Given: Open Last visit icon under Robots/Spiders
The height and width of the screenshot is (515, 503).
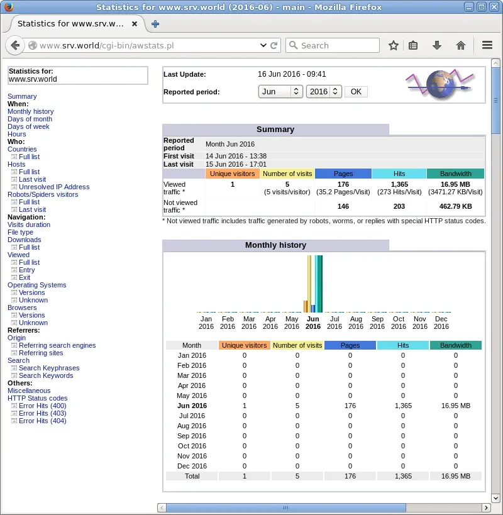Looking at the screenshot, I should (x=14, y=209).
